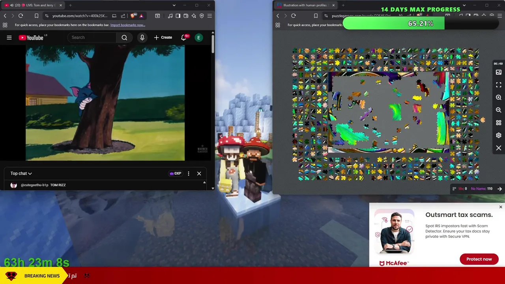Bookmark the puzzlegarage page
Screen dimensions: 505x284
316,16
